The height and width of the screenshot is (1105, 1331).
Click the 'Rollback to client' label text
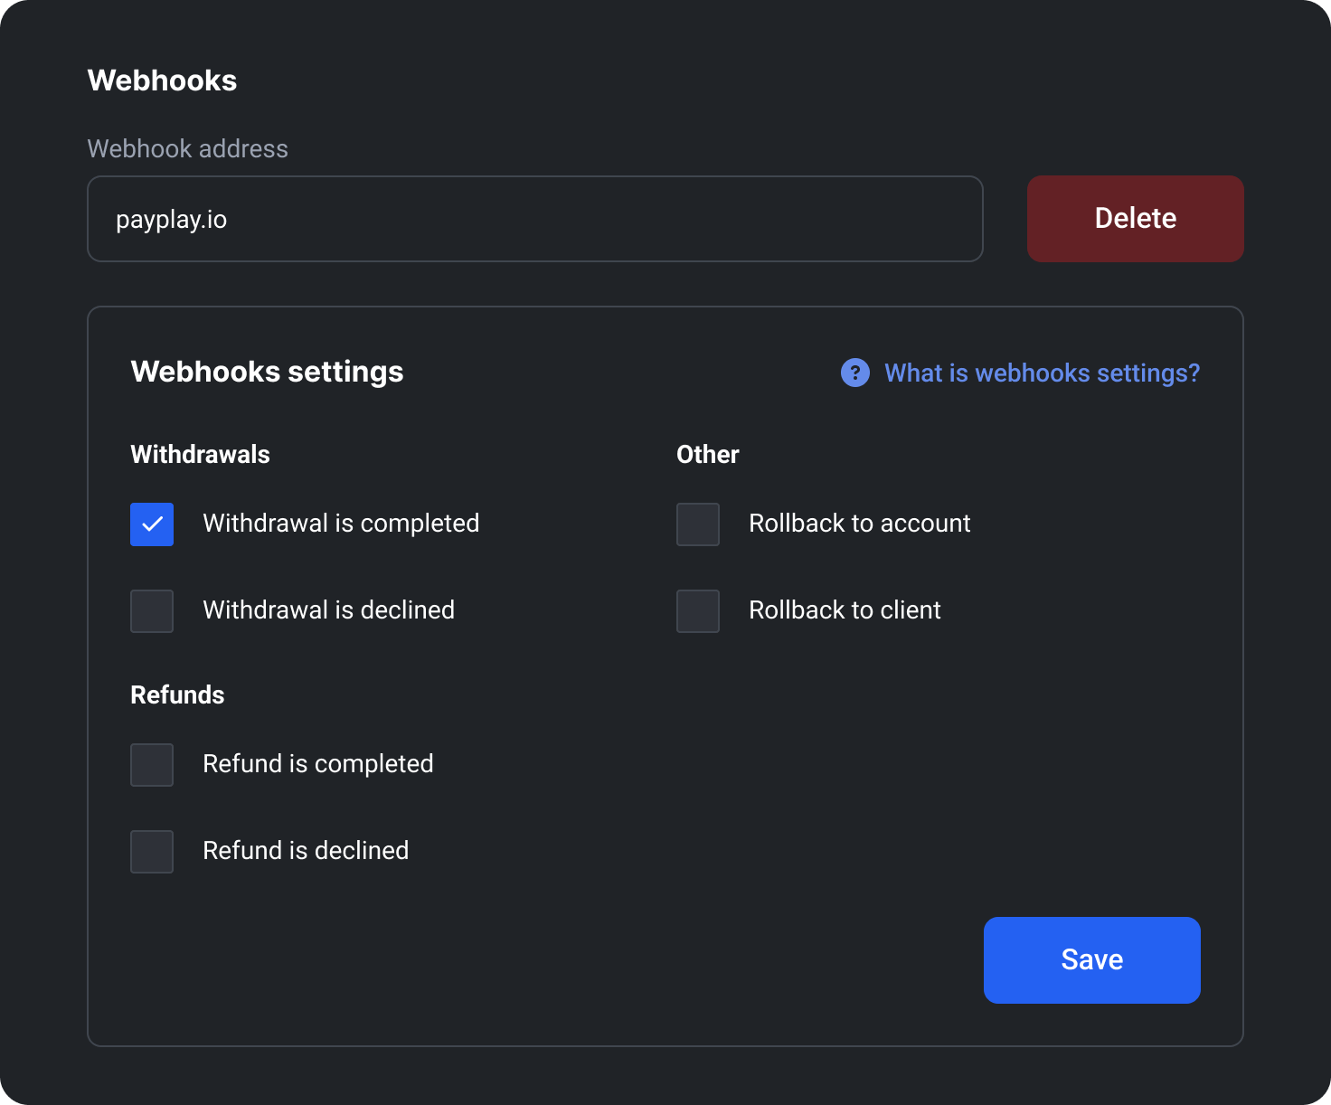click(845, 610)
